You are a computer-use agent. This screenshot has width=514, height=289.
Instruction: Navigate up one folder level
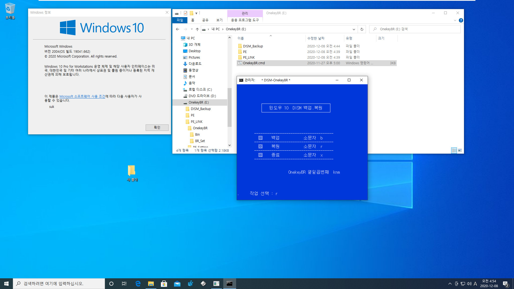197,29
